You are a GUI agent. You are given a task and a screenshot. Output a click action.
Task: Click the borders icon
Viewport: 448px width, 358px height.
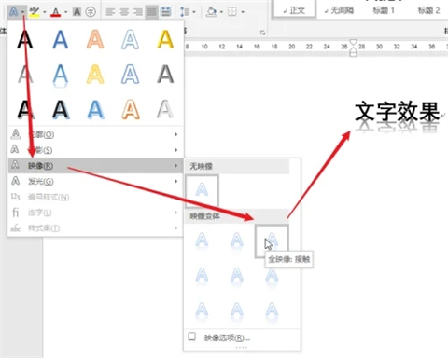tap(232, 12)
